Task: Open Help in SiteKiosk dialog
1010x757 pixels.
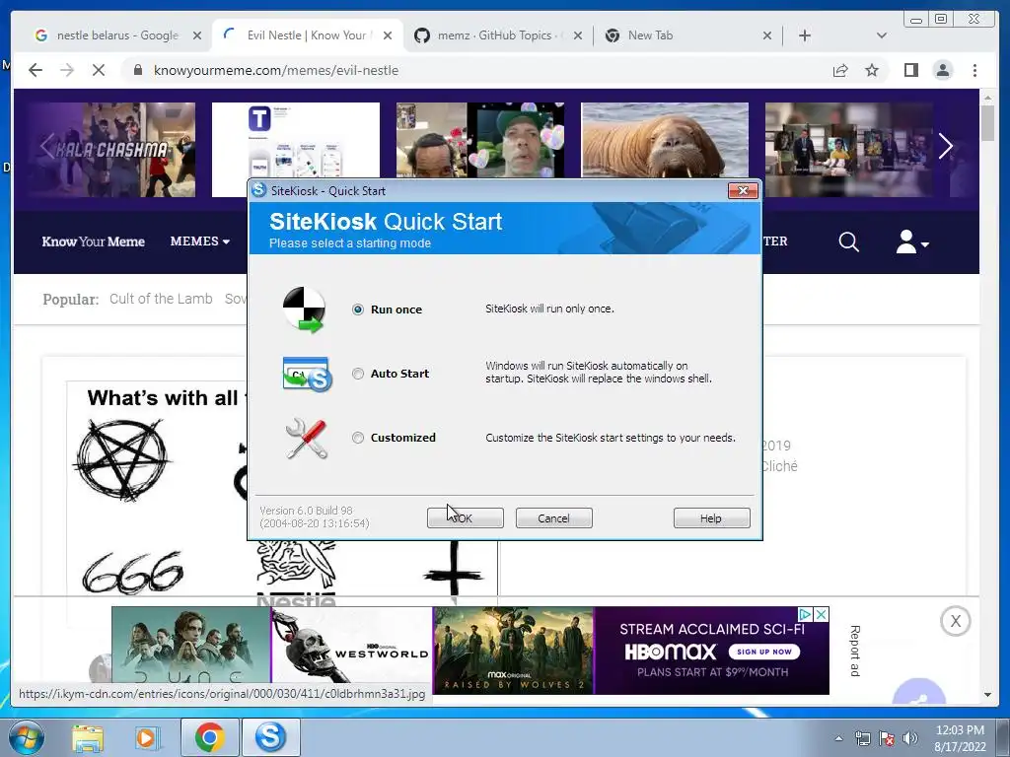Action: [712, 518]
